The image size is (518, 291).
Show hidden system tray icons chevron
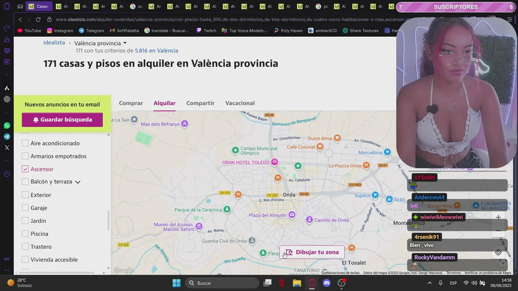(429, 283)
